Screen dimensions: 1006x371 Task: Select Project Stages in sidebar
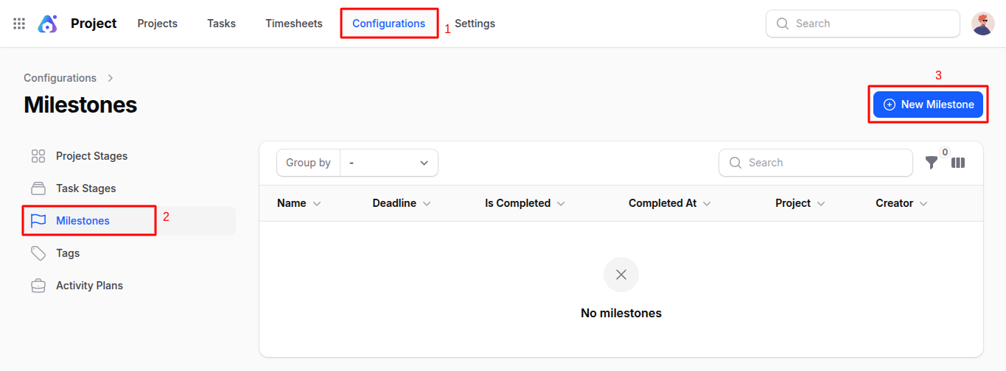click(x=91, y=156)
